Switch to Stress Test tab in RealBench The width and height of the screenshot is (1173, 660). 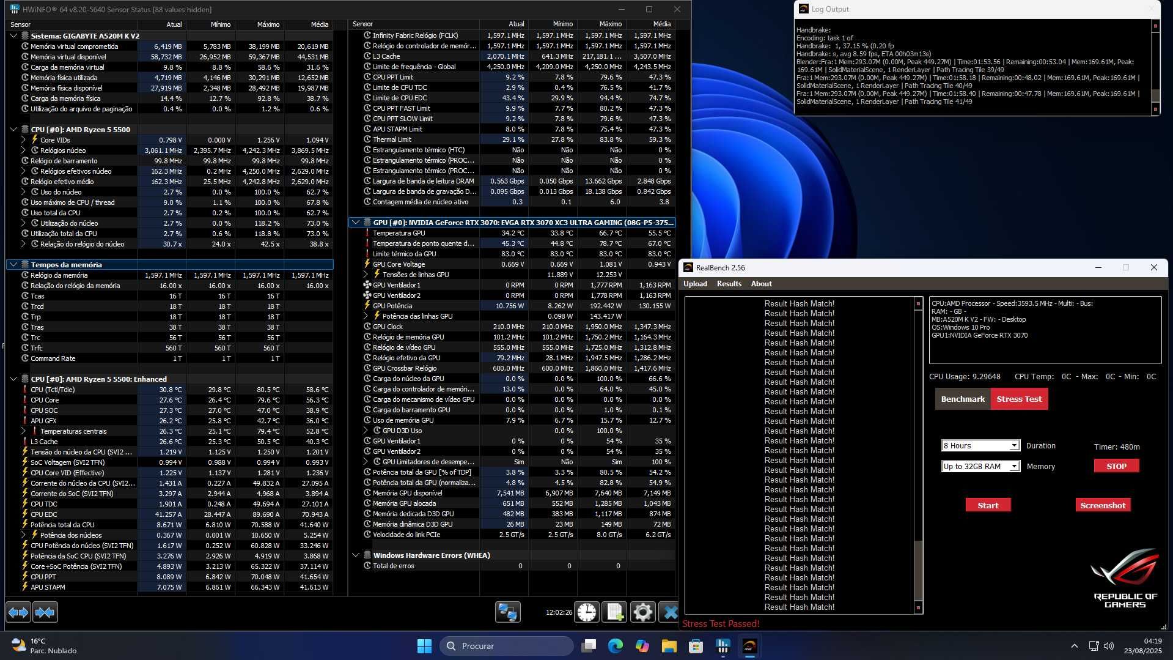1019,399
